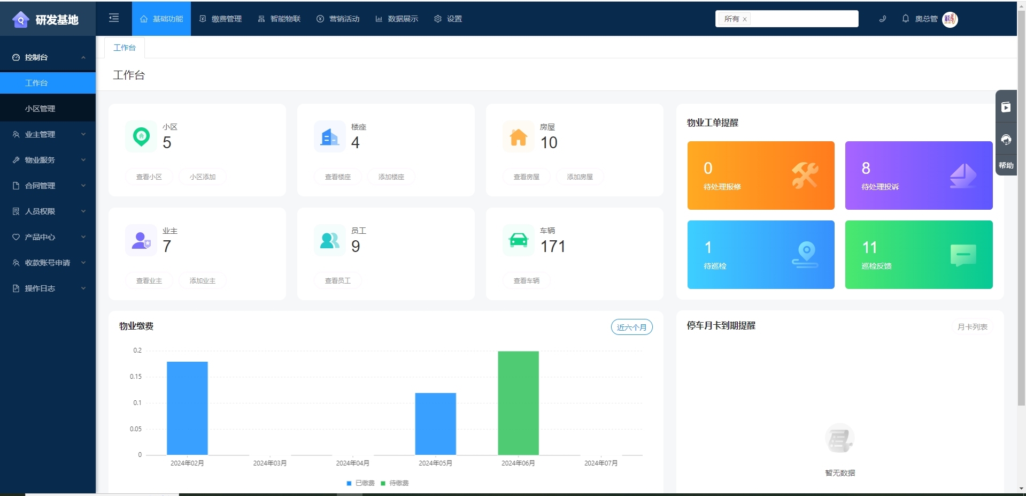Screen dimensions: 1026x496
Task: Select the 设置 top menu
Action: click(448, 19)
